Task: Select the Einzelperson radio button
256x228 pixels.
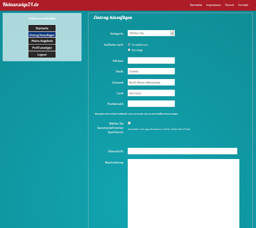Action: tap(129, 44)
